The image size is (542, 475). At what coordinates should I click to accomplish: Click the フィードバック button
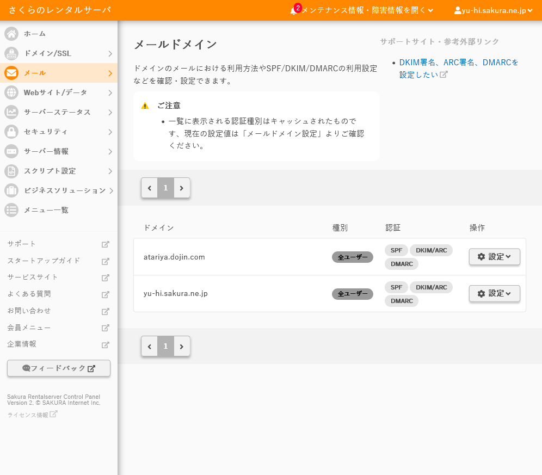tap(59, 368)
